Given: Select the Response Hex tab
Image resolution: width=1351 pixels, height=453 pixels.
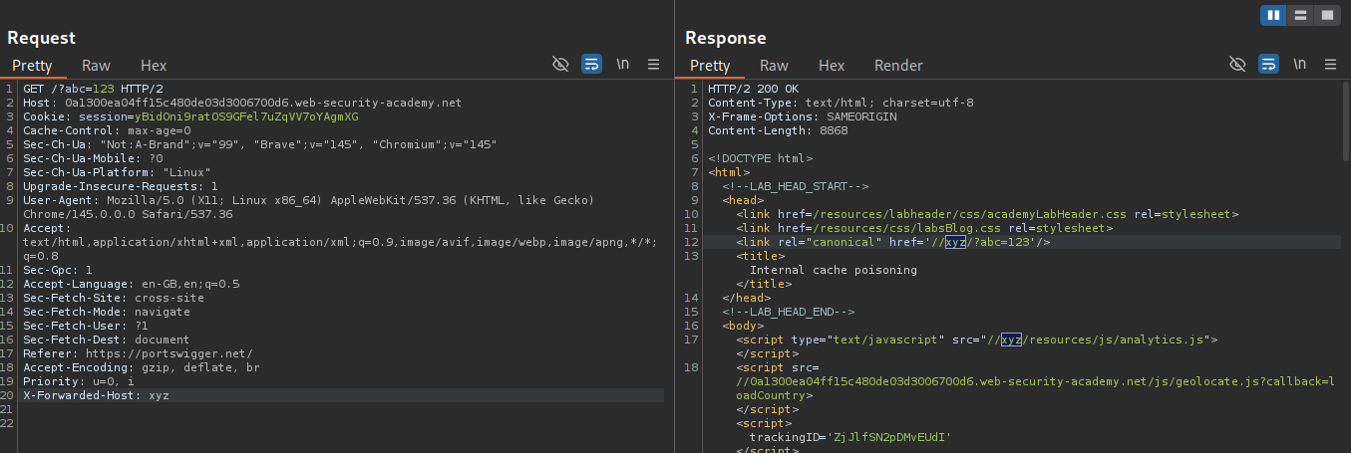Looking at the screenshot, I should click(832, 66).
